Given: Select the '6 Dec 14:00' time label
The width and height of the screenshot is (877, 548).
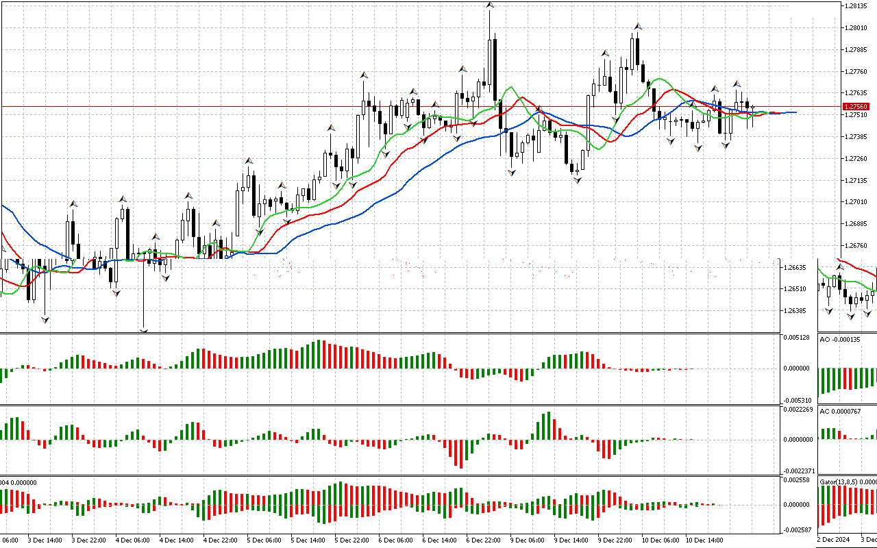Looking at the screenshot, I should (440, 540).
